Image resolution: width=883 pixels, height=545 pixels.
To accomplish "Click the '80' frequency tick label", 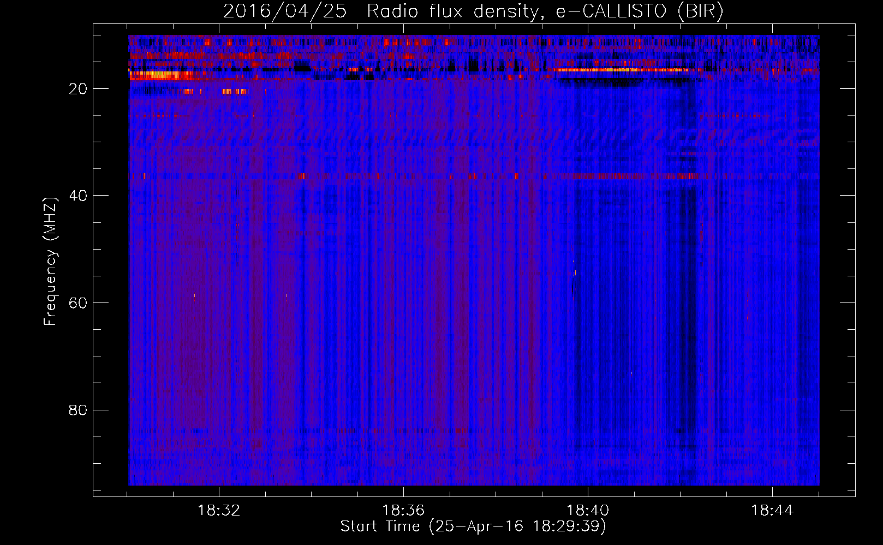I will click(x=78, y=410).
